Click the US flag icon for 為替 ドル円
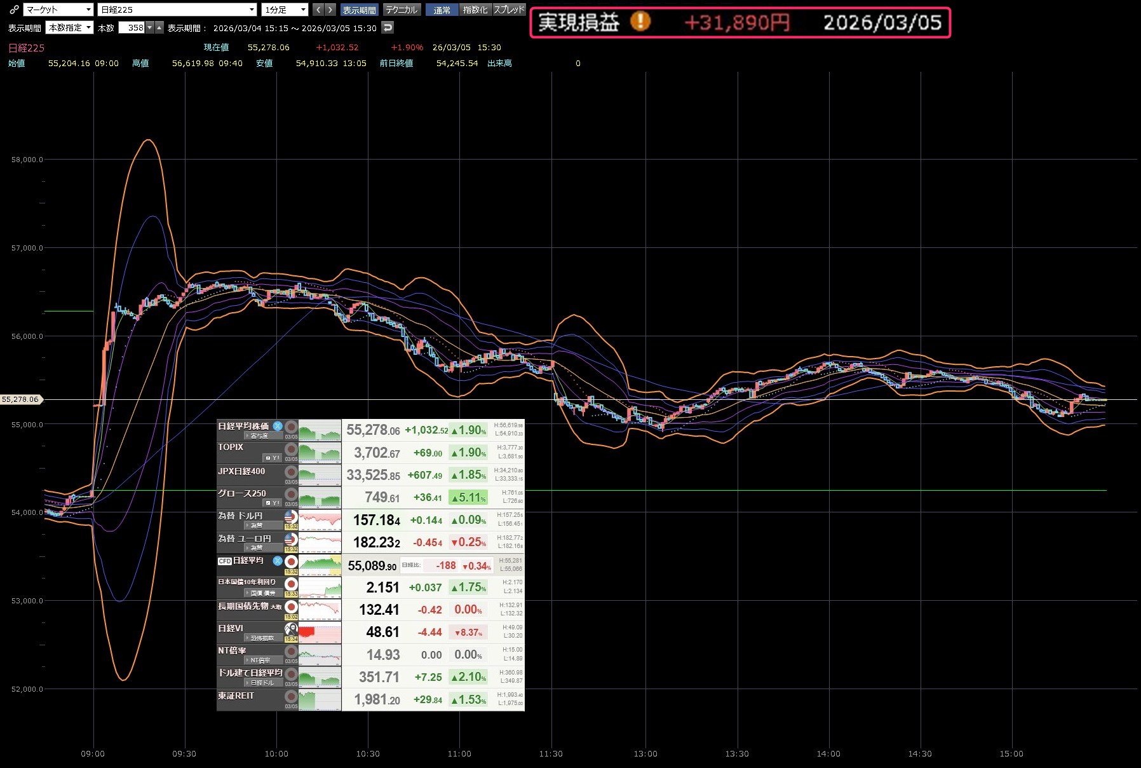 291,516
